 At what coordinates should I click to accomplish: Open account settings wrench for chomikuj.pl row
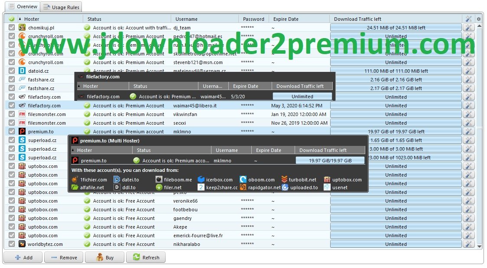pos(468,28)
